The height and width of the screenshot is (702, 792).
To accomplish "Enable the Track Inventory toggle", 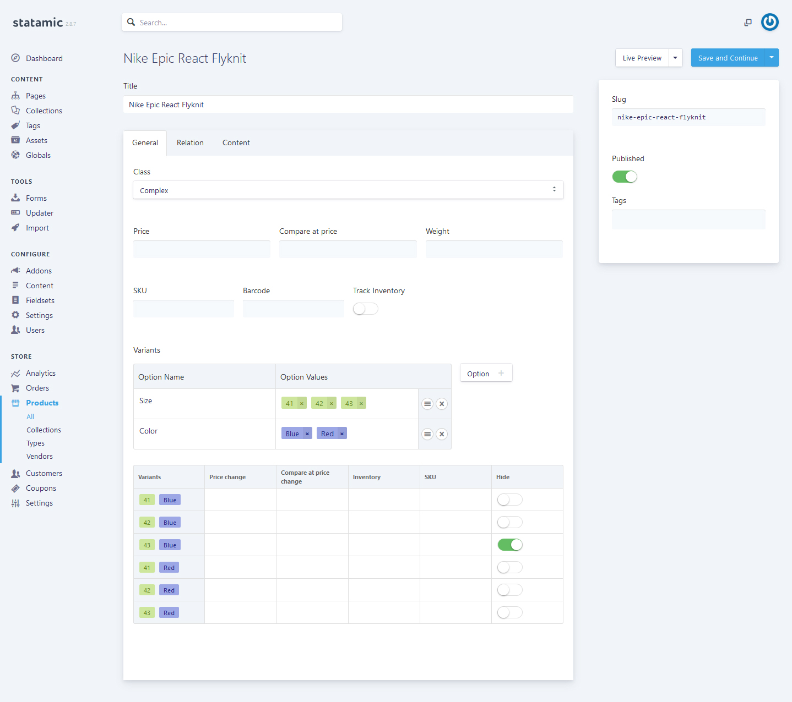I will coord(366,309).
